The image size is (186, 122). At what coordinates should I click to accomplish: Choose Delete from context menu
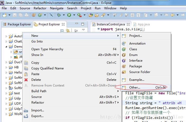tap(71, 80)
